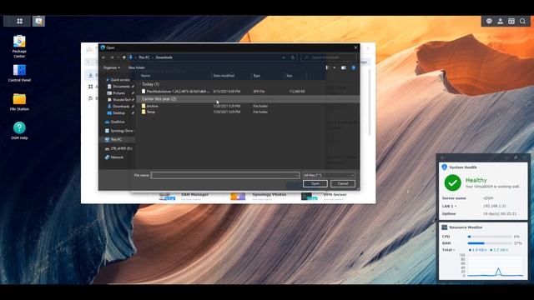Open WunderTech folder in navigation pane

[x=120, y=100]
